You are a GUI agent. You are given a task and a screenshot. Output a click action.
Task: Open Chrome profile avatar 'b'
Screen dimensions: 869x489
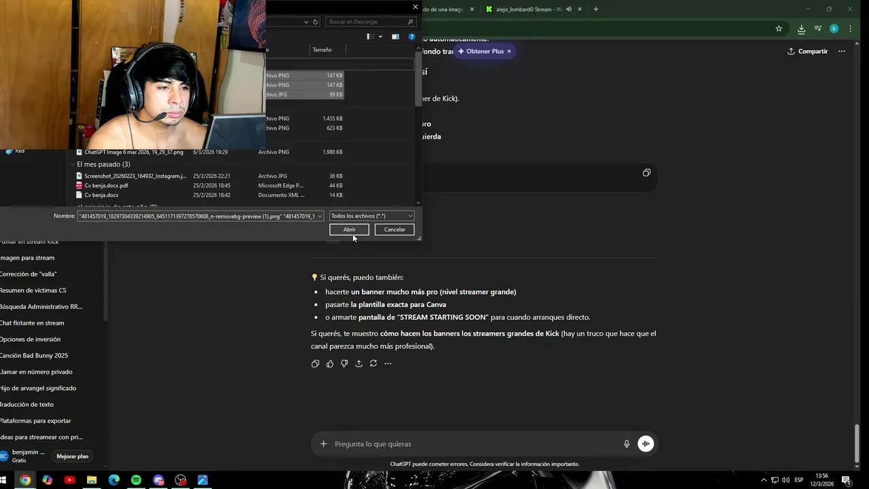[x=834, y=29]
